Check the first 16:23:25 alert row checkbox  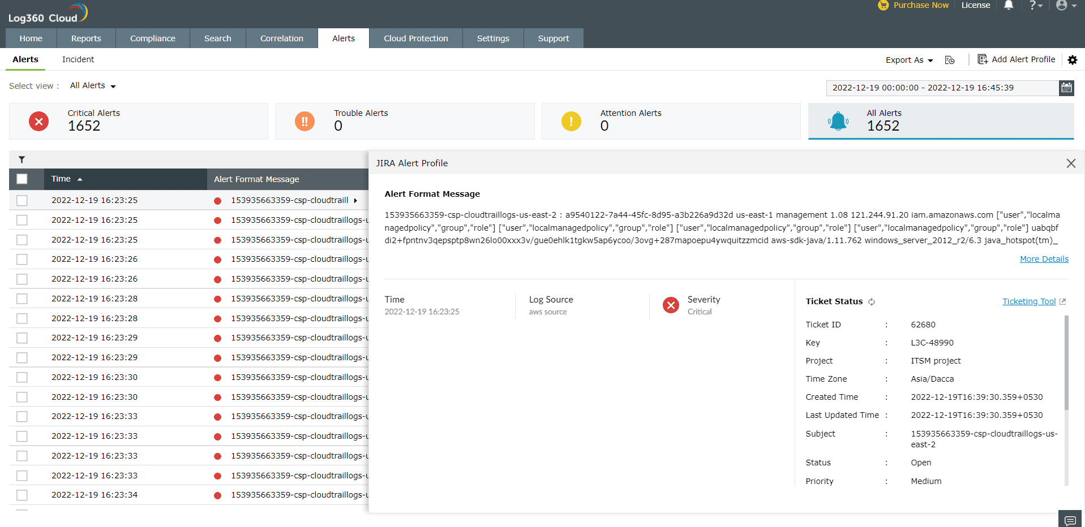click(22, 200)
